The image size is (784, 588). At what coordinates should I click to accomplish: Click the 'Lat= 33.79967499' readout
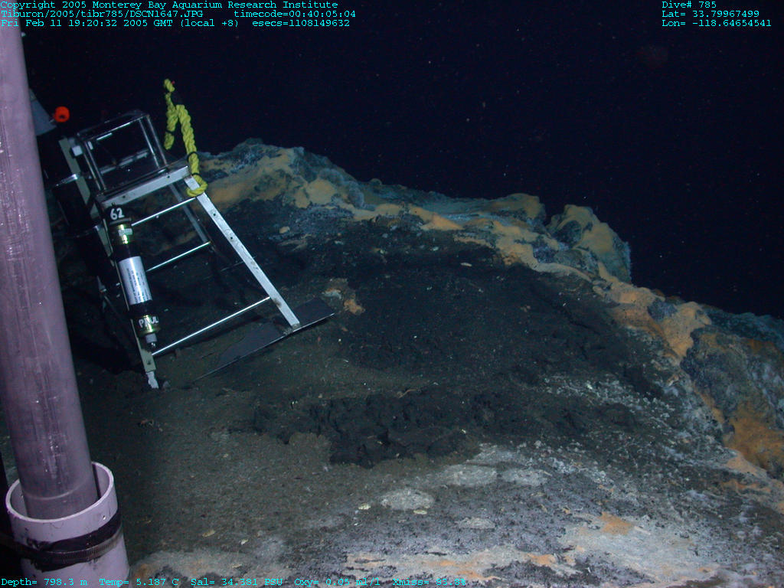[710, 14]
